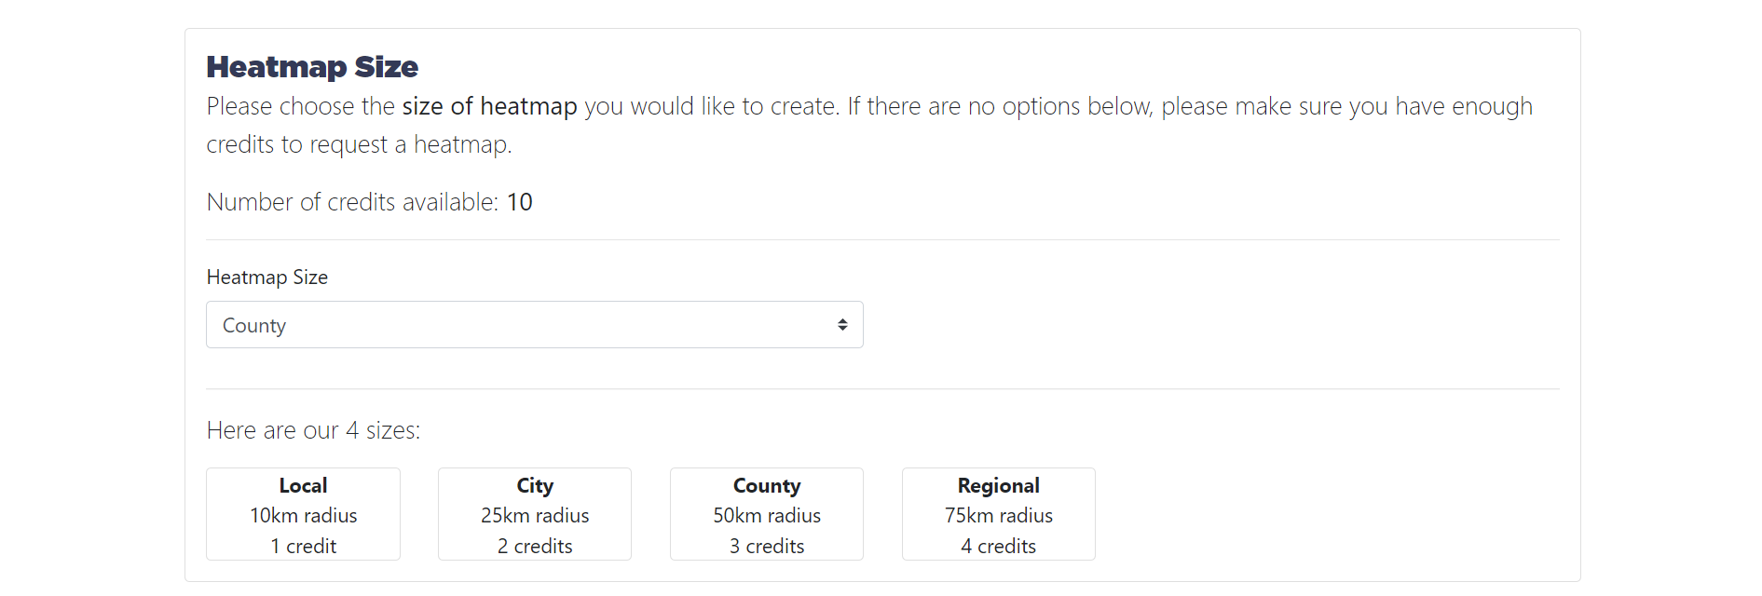Click the '10km radius' text in Local card
This screenshot has width=1762, height=596.
click(304, 516)
